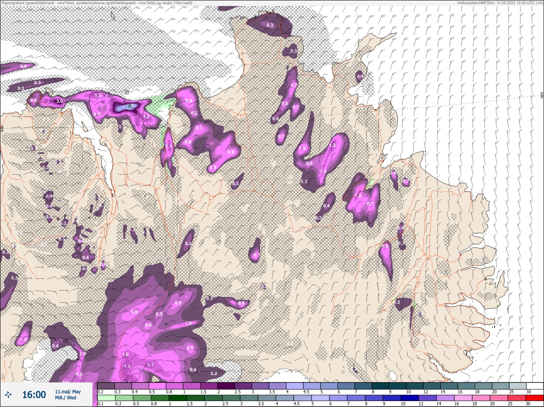The height and width of the screenshot is (407, 544).
Task: Click the 16:00 forecast time label
Action: tap(34, 395)
